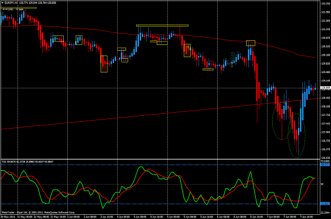Click the upper blue TDI level value tag

[x=325, y=165]
